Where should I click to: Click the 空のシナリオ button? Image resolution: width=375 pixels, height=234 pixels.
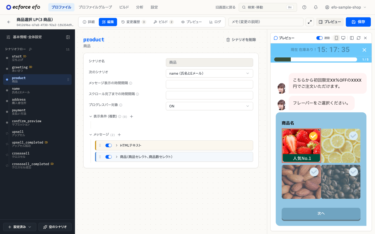pos(55,227)
